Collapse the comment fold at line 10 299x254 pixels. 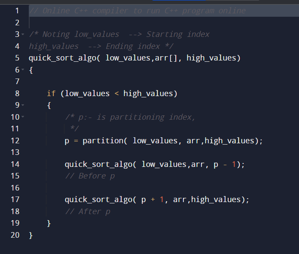point(23,117)
